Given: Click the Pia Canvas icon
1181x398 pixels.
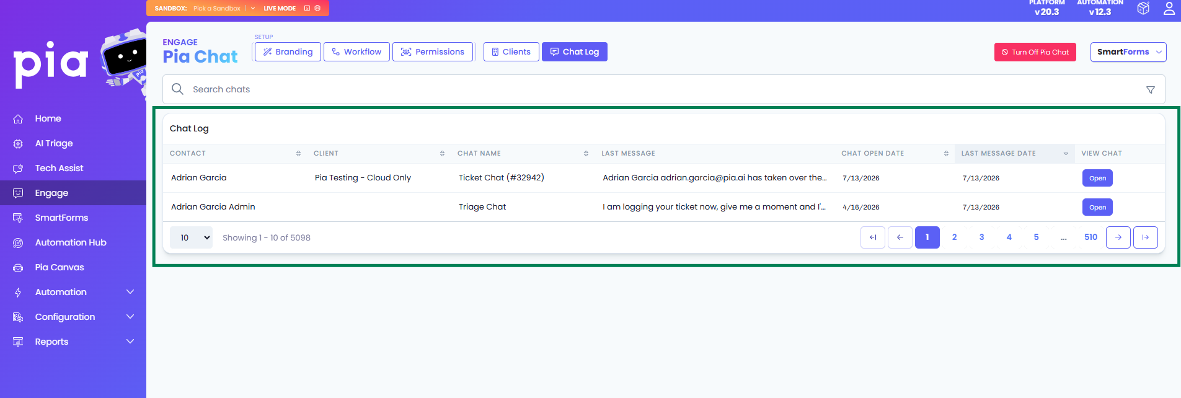Looking at the screenshot, I should 18,267.
